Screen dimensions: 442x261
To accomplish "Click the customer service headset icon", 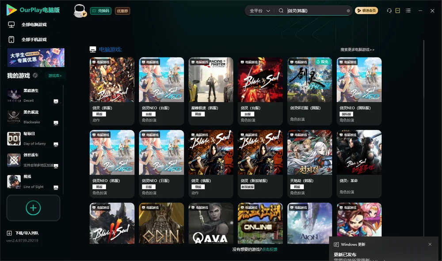I will pyautogui.click(x=389, y=11).
